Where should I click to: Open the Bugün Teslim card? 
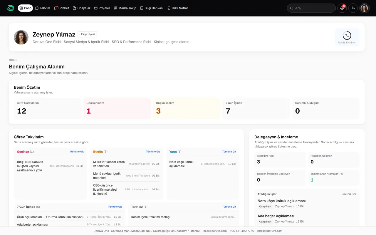tap(187, 108)
